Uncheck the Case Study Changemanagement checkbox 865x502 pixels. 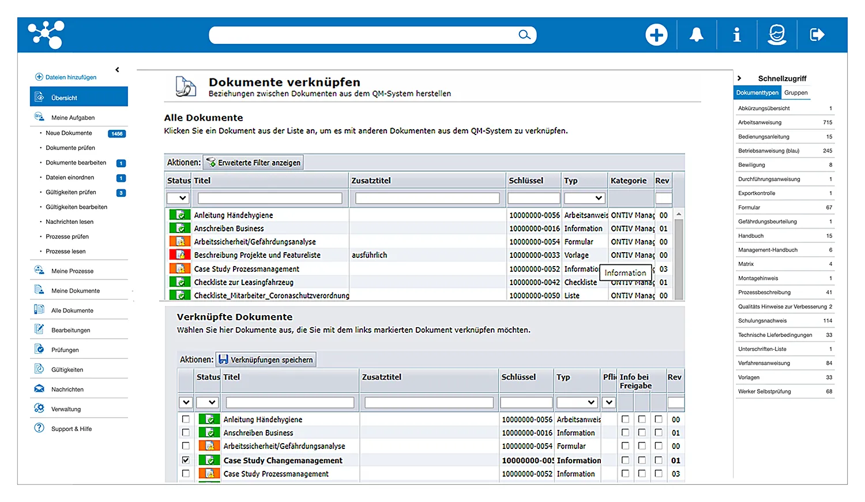coord(186,460)
